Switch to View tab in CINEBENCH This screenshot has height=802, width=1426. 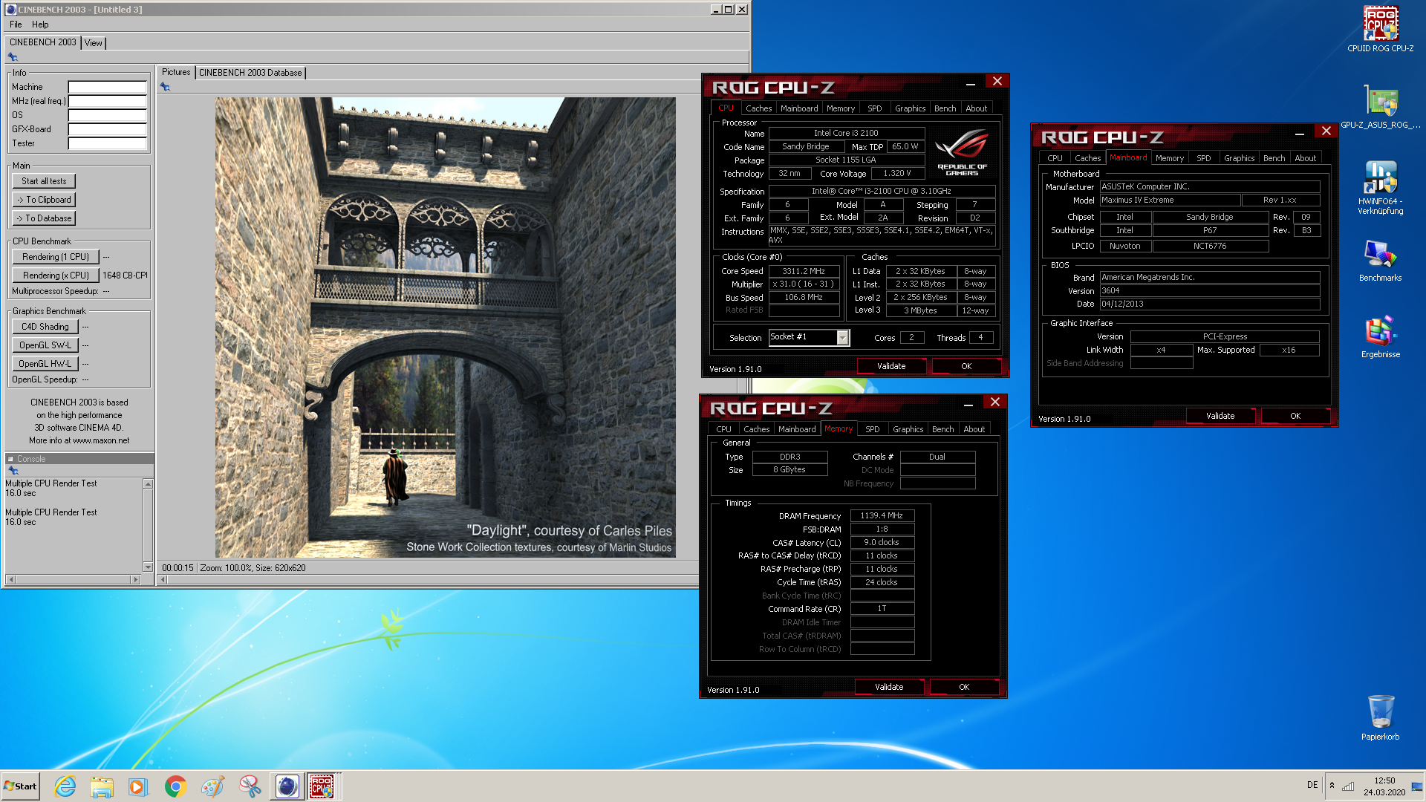pos(93,43)
